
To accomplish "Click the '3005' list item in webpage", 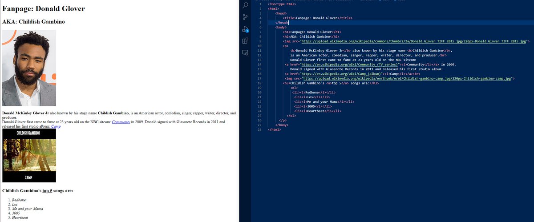I will (x=16, y=214).
